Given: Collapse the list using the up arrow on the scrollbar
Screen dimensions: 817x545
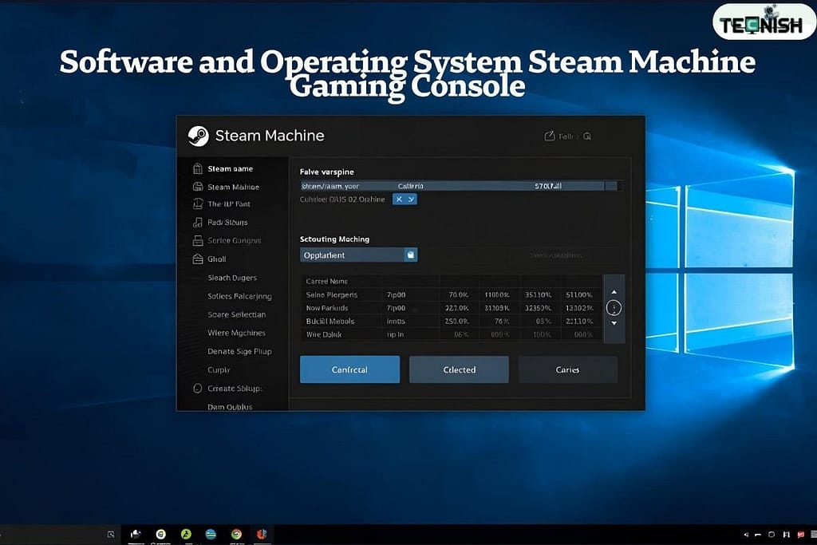Looking at the screenshot, I should (x=614, y=292).
